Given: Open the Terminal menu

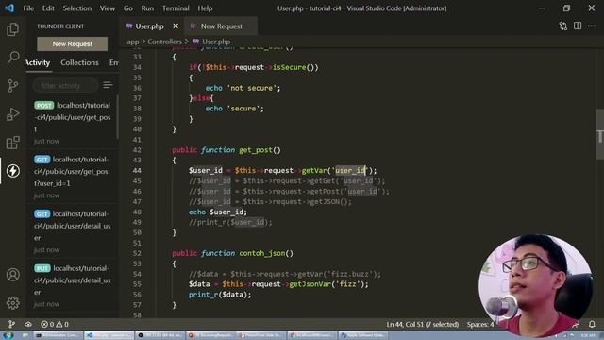Looking at the screenshot, I should (176, 8).
